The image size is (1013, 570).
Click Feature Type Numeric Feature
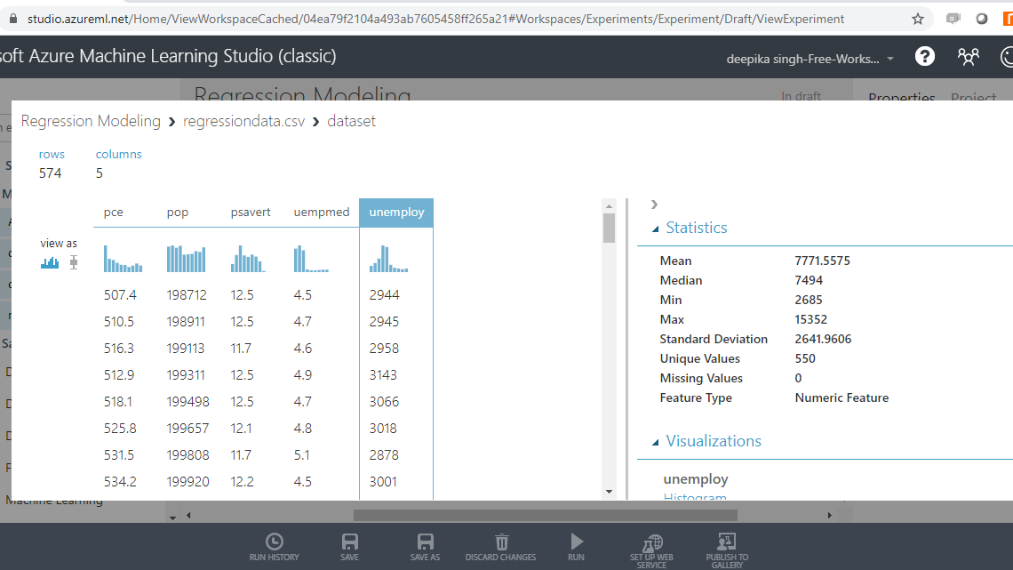[842, 397]
